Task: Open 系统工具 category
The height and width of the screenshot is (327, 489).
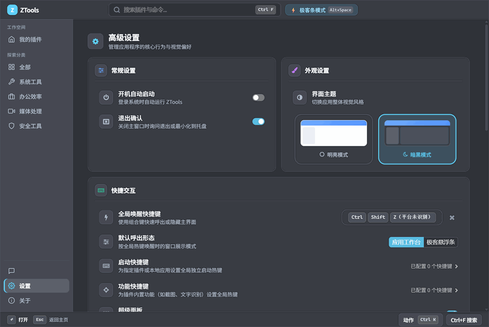Action: point(37,82)
